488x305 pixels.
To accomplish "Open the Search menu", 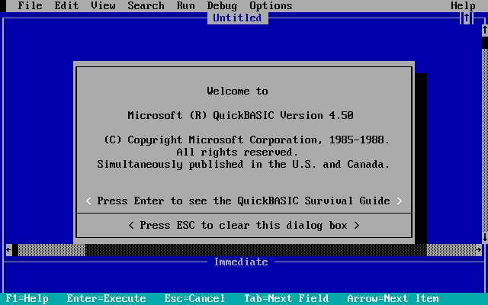I will [146, 5].
